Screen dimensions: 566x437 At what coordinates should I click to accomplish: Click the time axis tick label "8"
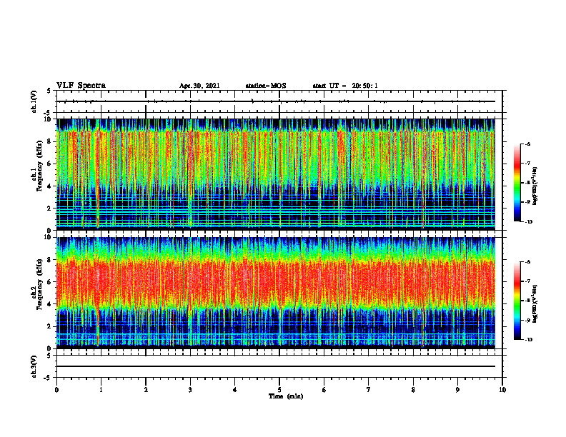[x=413, y=390]
